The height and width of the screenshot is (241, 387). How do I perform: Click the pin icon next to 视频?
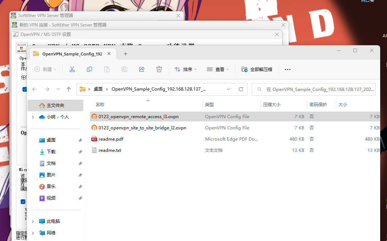(80, 198)
